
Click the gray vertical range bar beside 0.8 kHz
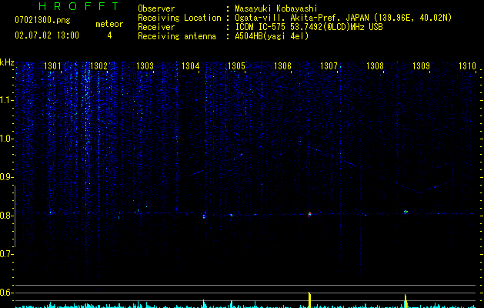15,216
